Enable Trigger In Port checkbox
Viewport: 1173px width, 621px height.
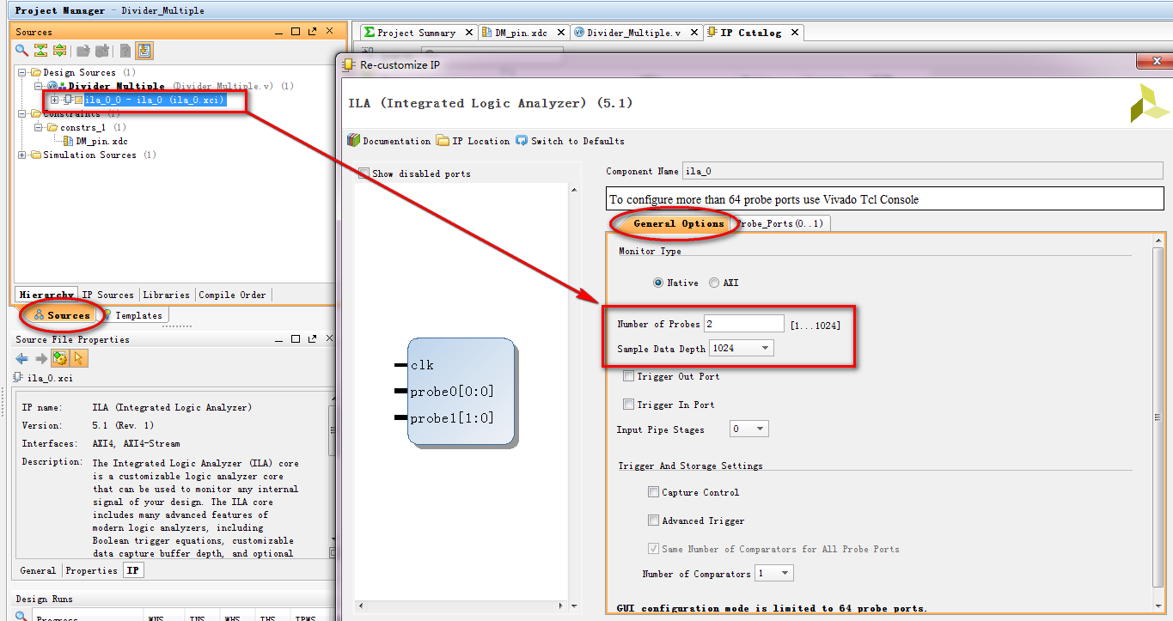(x=629, y=405)
